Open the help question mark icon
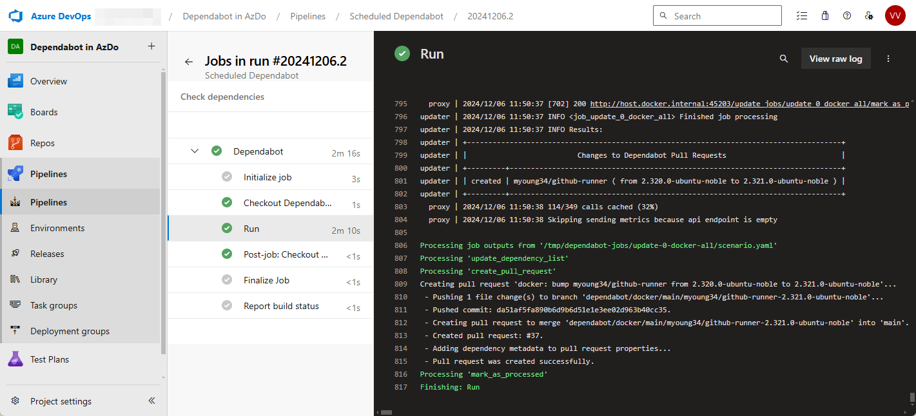Screen dimensions: 916x416 [847, 16]
